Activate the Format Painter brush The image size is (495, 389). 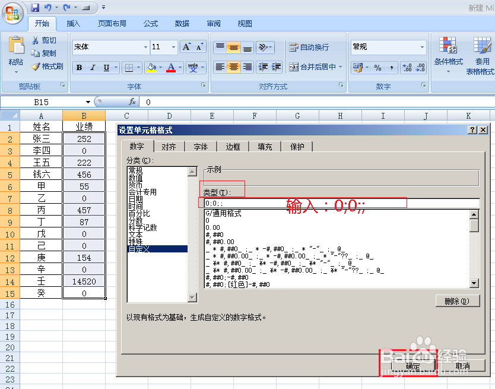36,67
